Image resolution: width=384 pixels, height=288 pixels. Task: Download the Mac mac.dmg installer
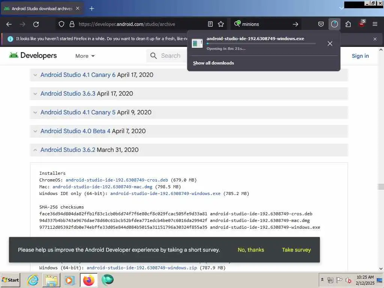102,187
